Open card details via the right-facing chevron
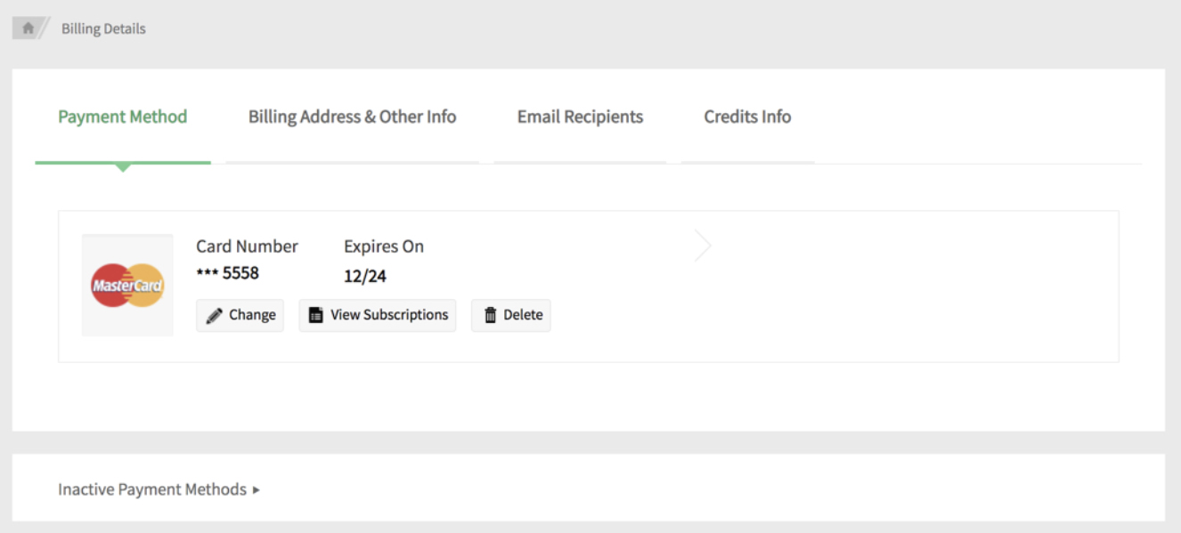 click(703, 245)
